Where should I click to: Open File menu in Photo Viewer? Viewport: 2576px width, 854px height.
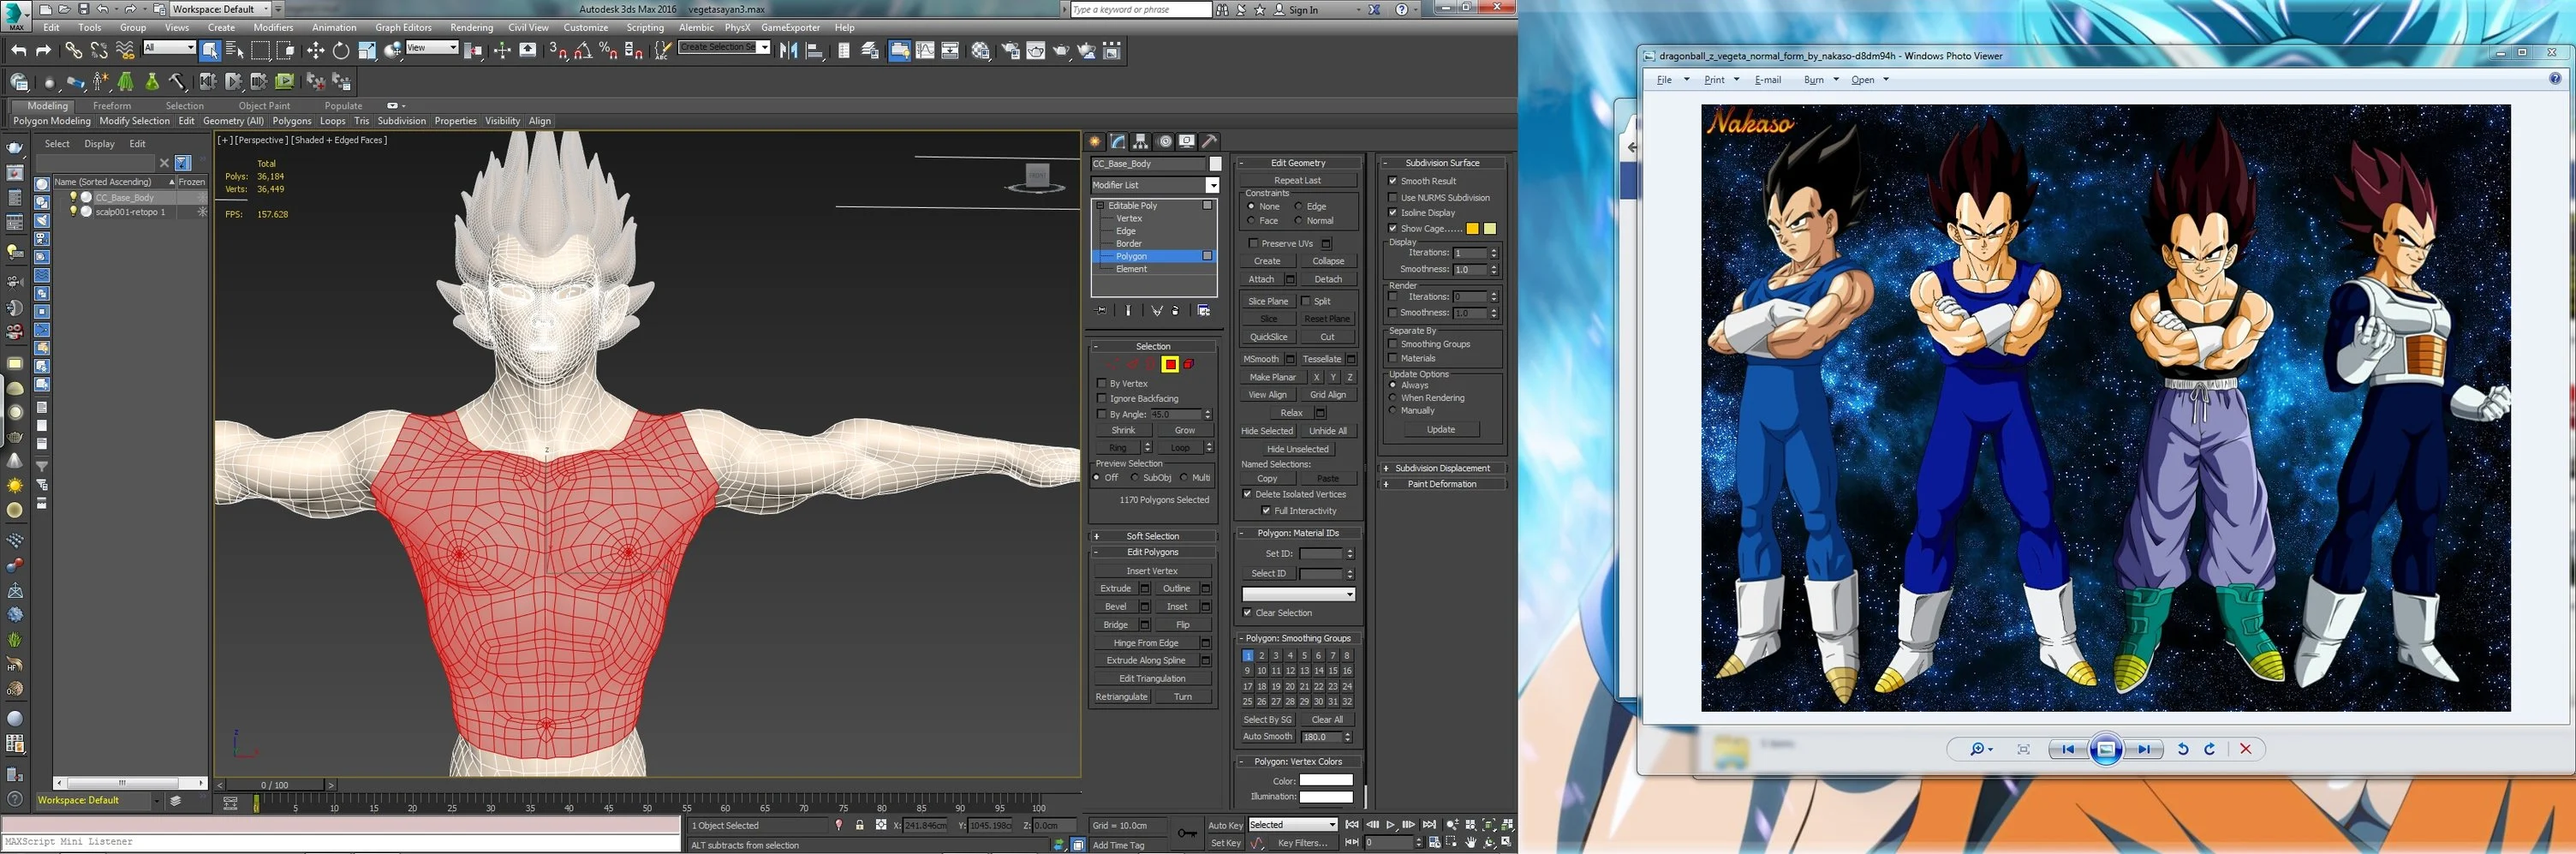coord(1664,80)
